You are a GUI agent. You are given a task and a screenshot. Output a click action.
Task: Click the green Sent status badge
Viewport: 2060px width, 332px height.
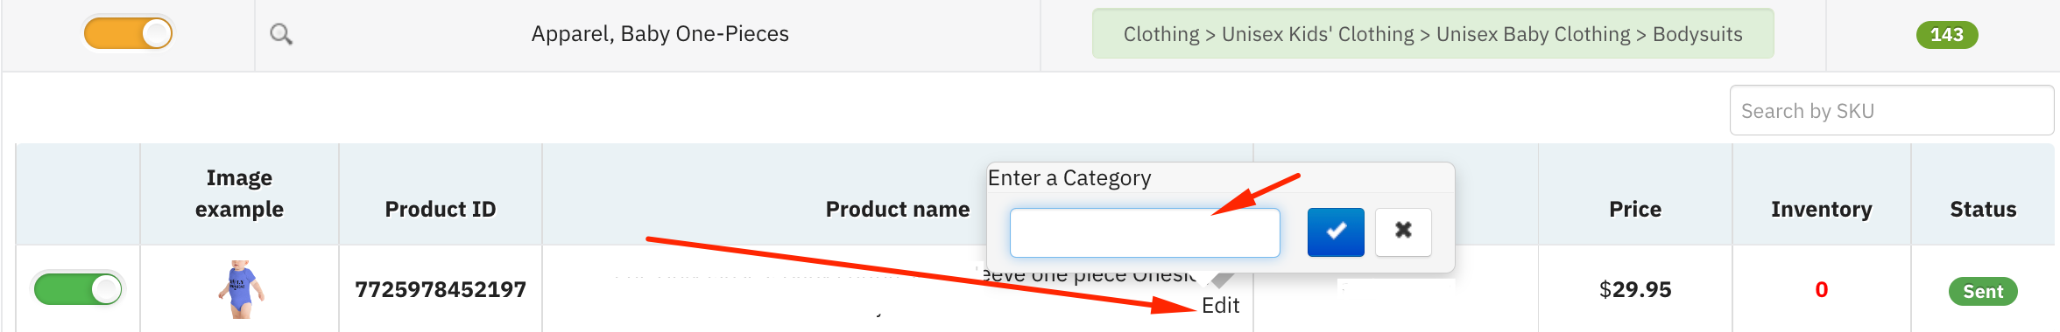click(1983, 291)
